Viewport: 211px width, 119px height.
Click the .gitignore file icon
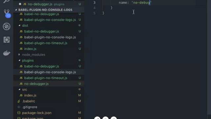[19, 107]
